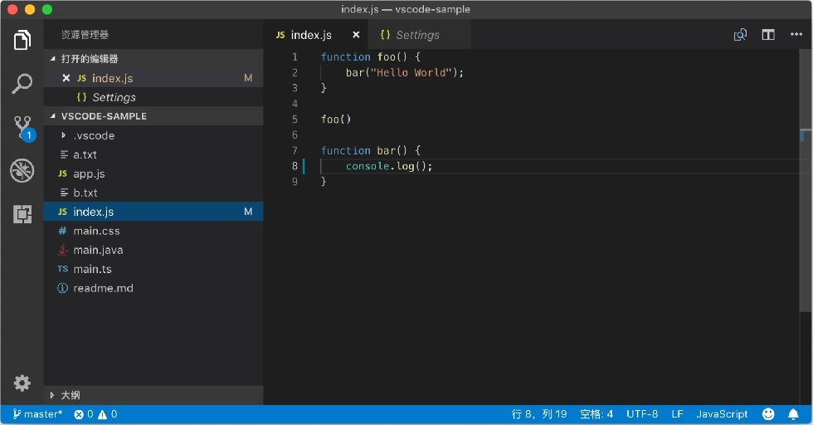Click the Manage gear icon
The width and height of the screenshot is (813, 425).
click(x=22, y=383)
